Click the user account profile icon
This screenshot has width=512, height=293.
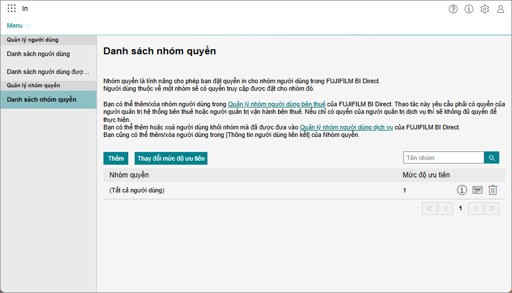coord(500,9)
